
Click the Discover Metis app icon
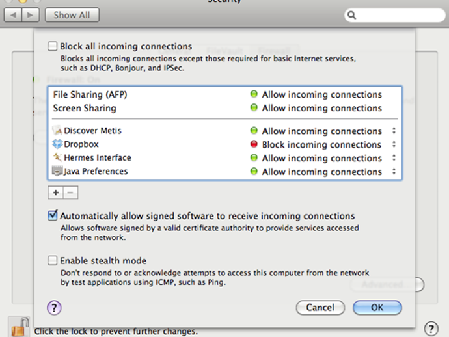coord(57,131)
